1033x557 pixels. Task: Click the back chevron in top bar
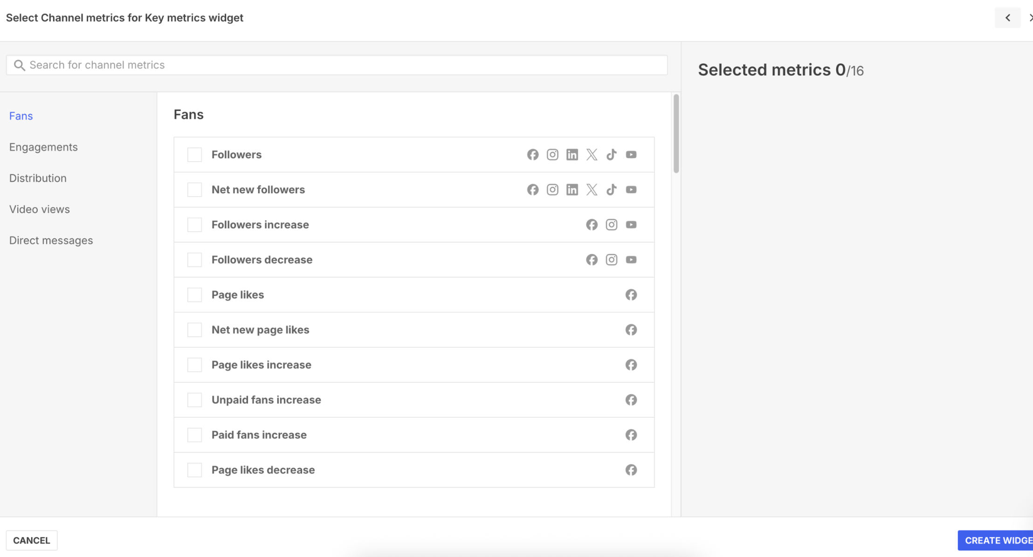click(1007, 18)
